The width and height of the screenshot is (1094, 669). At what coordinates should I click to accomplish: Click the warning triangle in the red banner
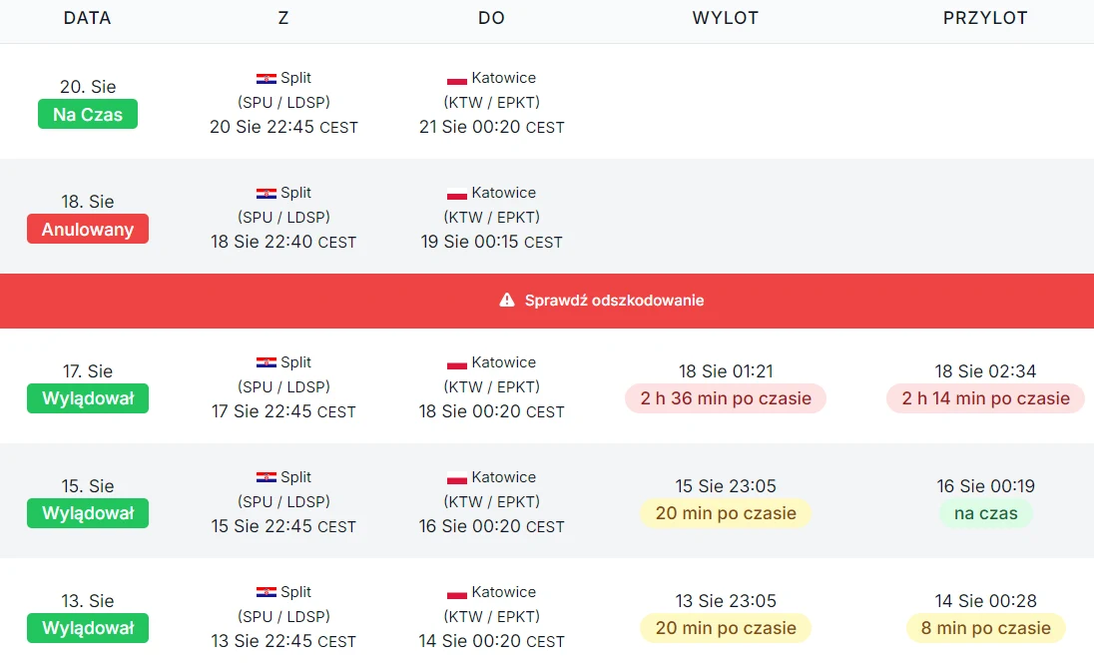click(508, 300)
